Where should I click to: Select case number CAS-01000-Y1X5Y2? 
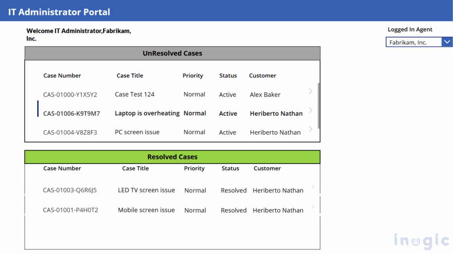(x=70, y=95)
